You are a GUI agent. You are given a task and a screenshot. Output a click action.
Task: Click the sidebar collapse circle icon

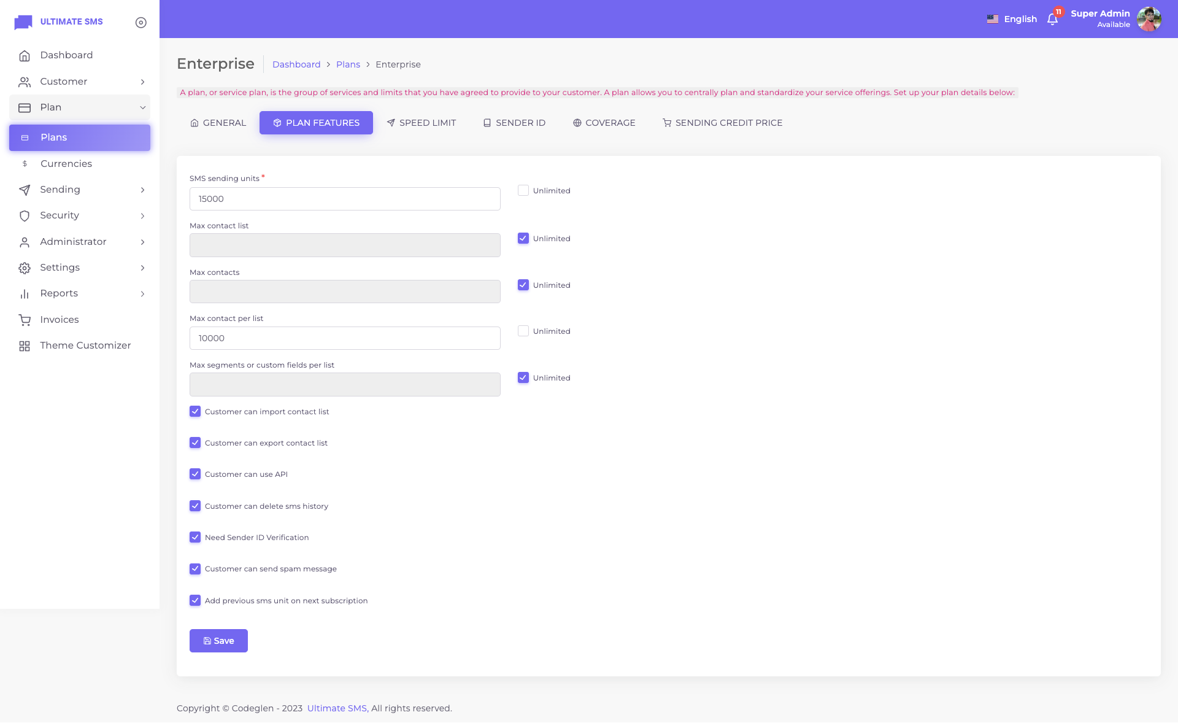[141, 23]
